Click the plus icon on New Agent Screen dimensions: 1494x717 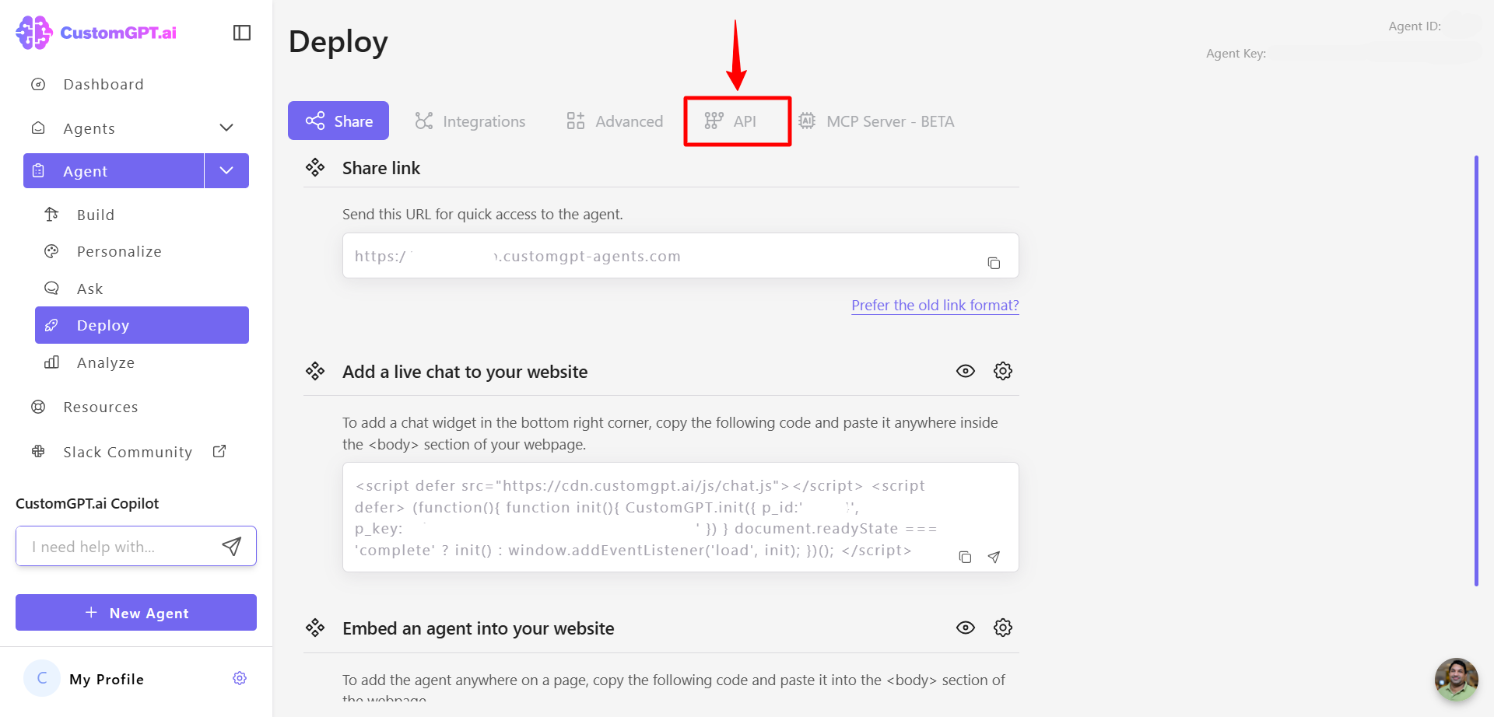(91, 612)
